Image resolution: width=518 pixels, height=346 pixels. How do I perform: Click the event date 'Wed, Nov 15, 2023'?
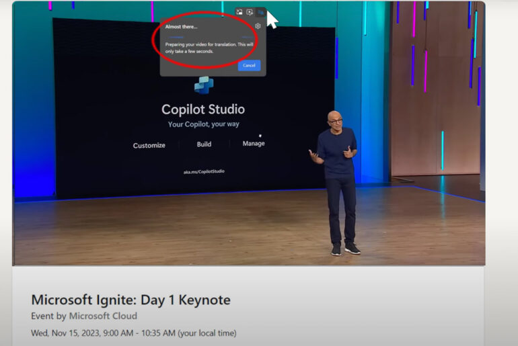tap(65, 333)
